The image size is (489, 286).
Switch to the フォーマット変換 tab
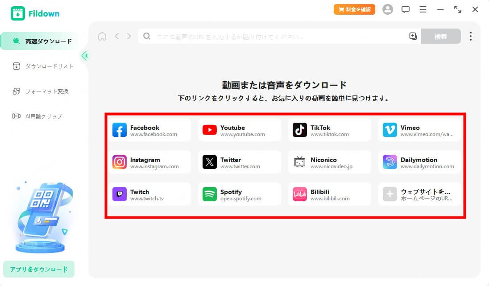tap(40, 91)
